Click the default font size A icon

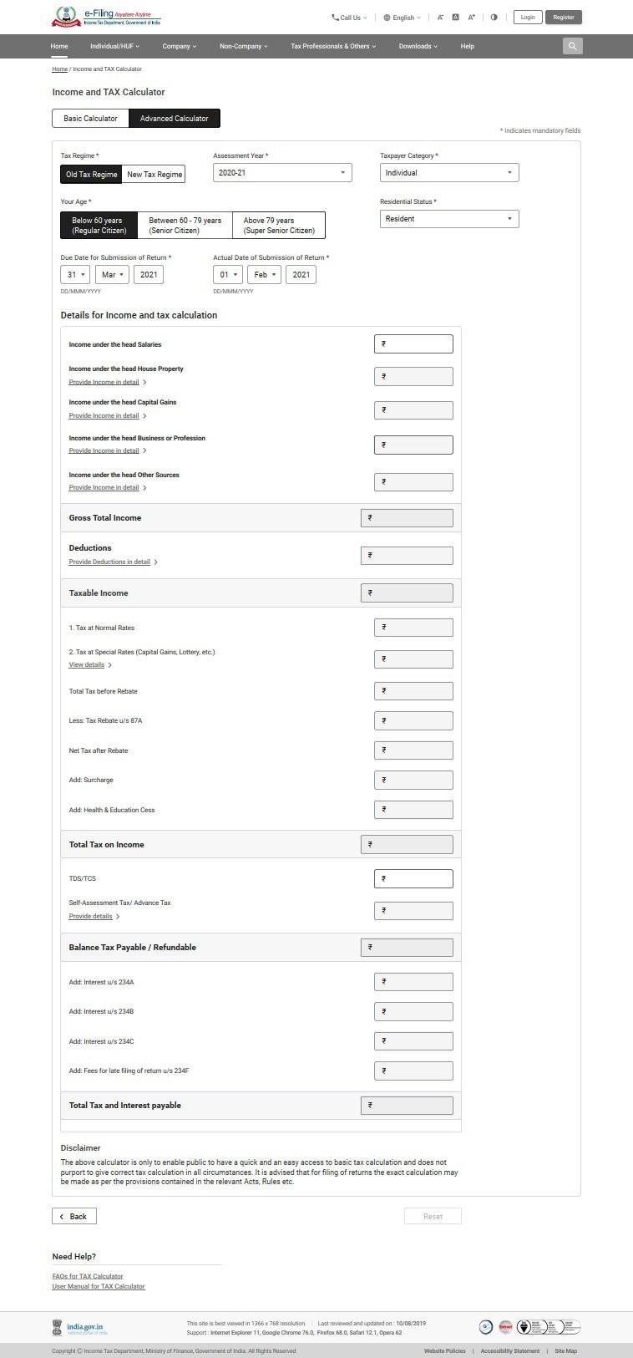(455, 16)
